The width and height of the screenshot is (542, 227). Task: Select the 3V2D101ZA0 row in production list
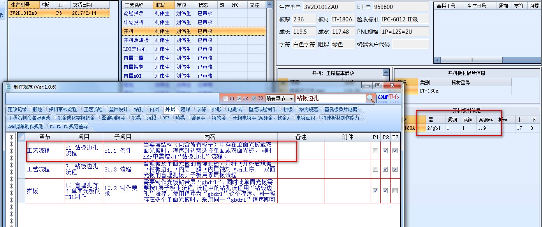(x=59, y=13)
